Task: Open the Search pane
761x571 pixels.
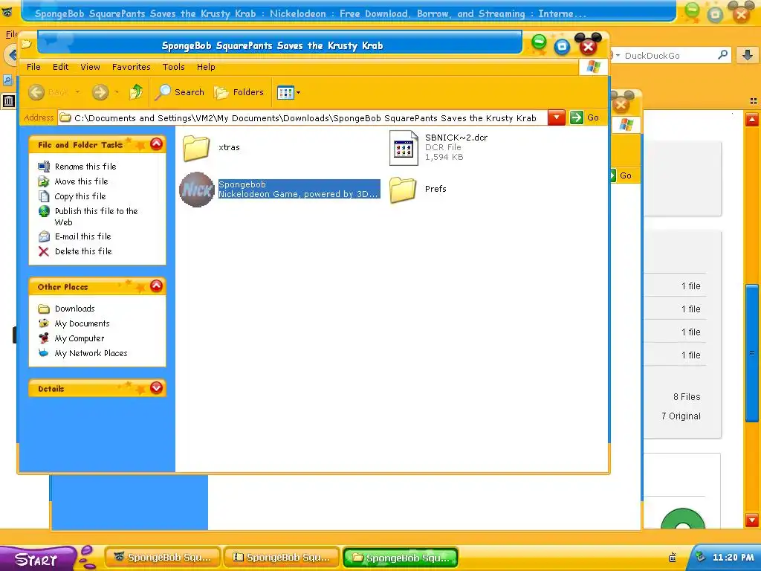Action: click(180, 92)
